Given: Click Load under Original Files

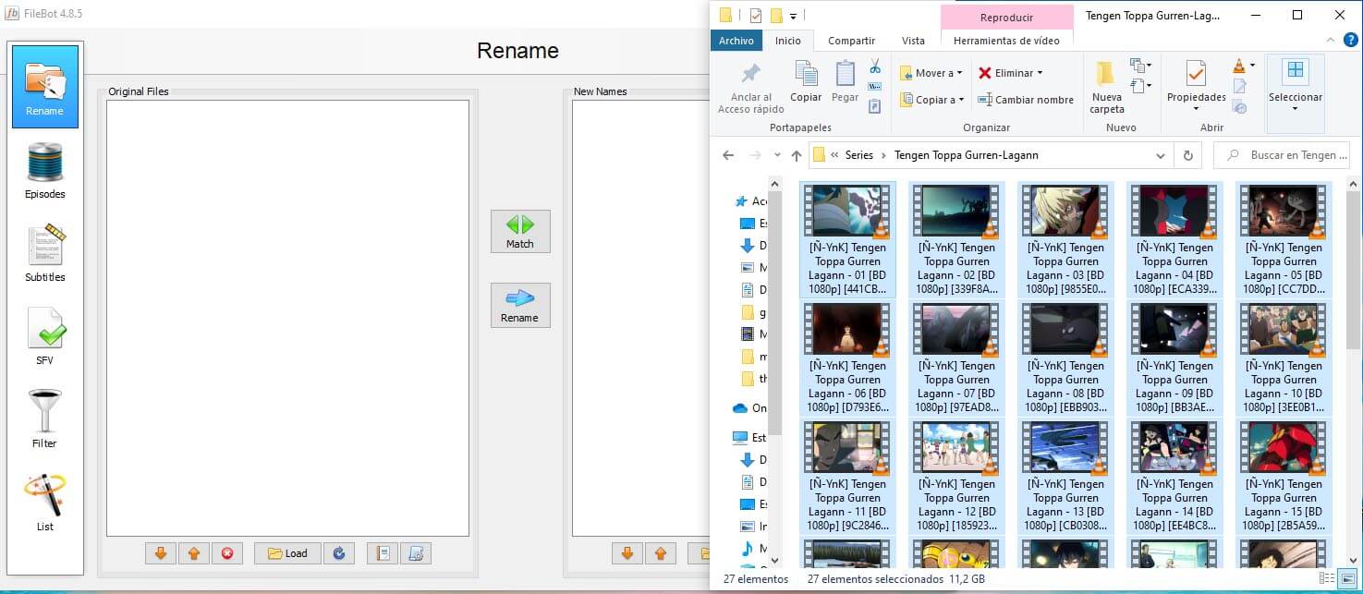Looking at the screenshot, I should (287, 553).
